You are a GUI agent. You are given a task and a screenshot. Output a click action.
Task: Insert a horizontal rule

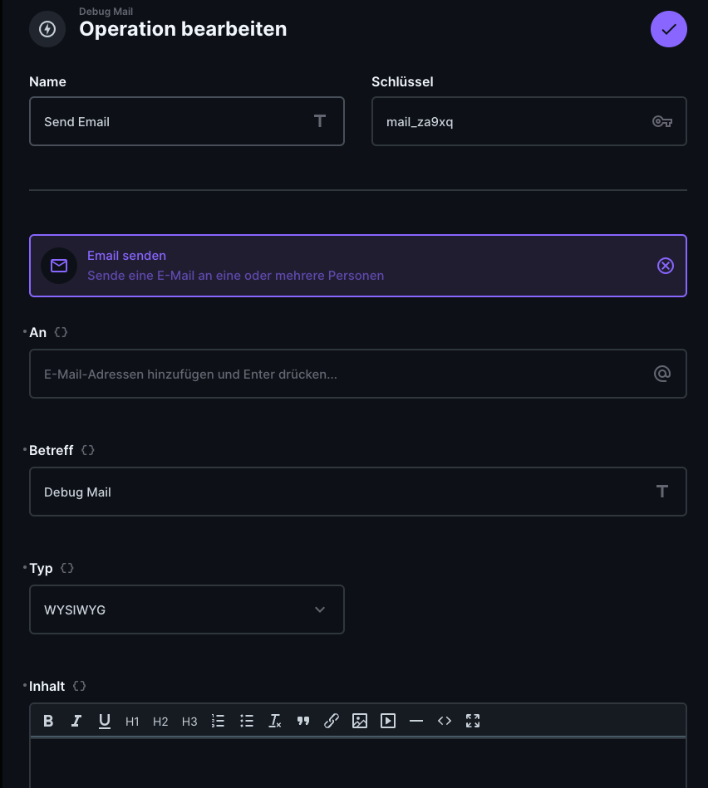point(416,721)
